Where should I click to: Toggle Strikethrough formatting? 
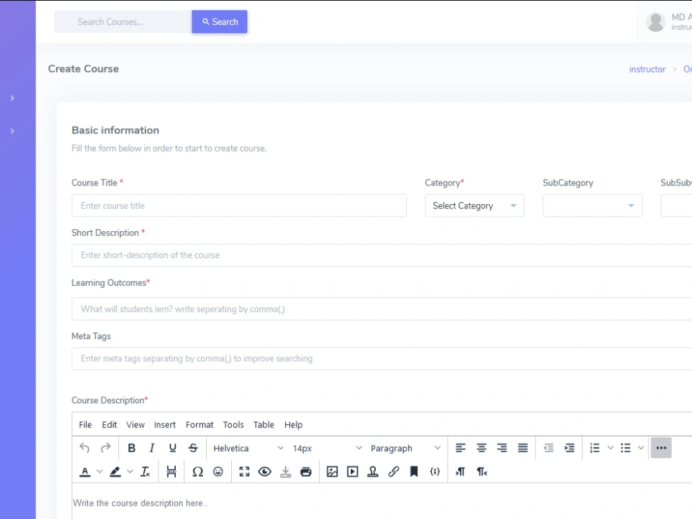click(x=193, y=448)
